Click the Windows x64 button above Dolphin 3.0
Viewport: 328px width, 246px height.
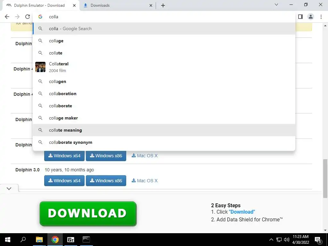[64, 156]
